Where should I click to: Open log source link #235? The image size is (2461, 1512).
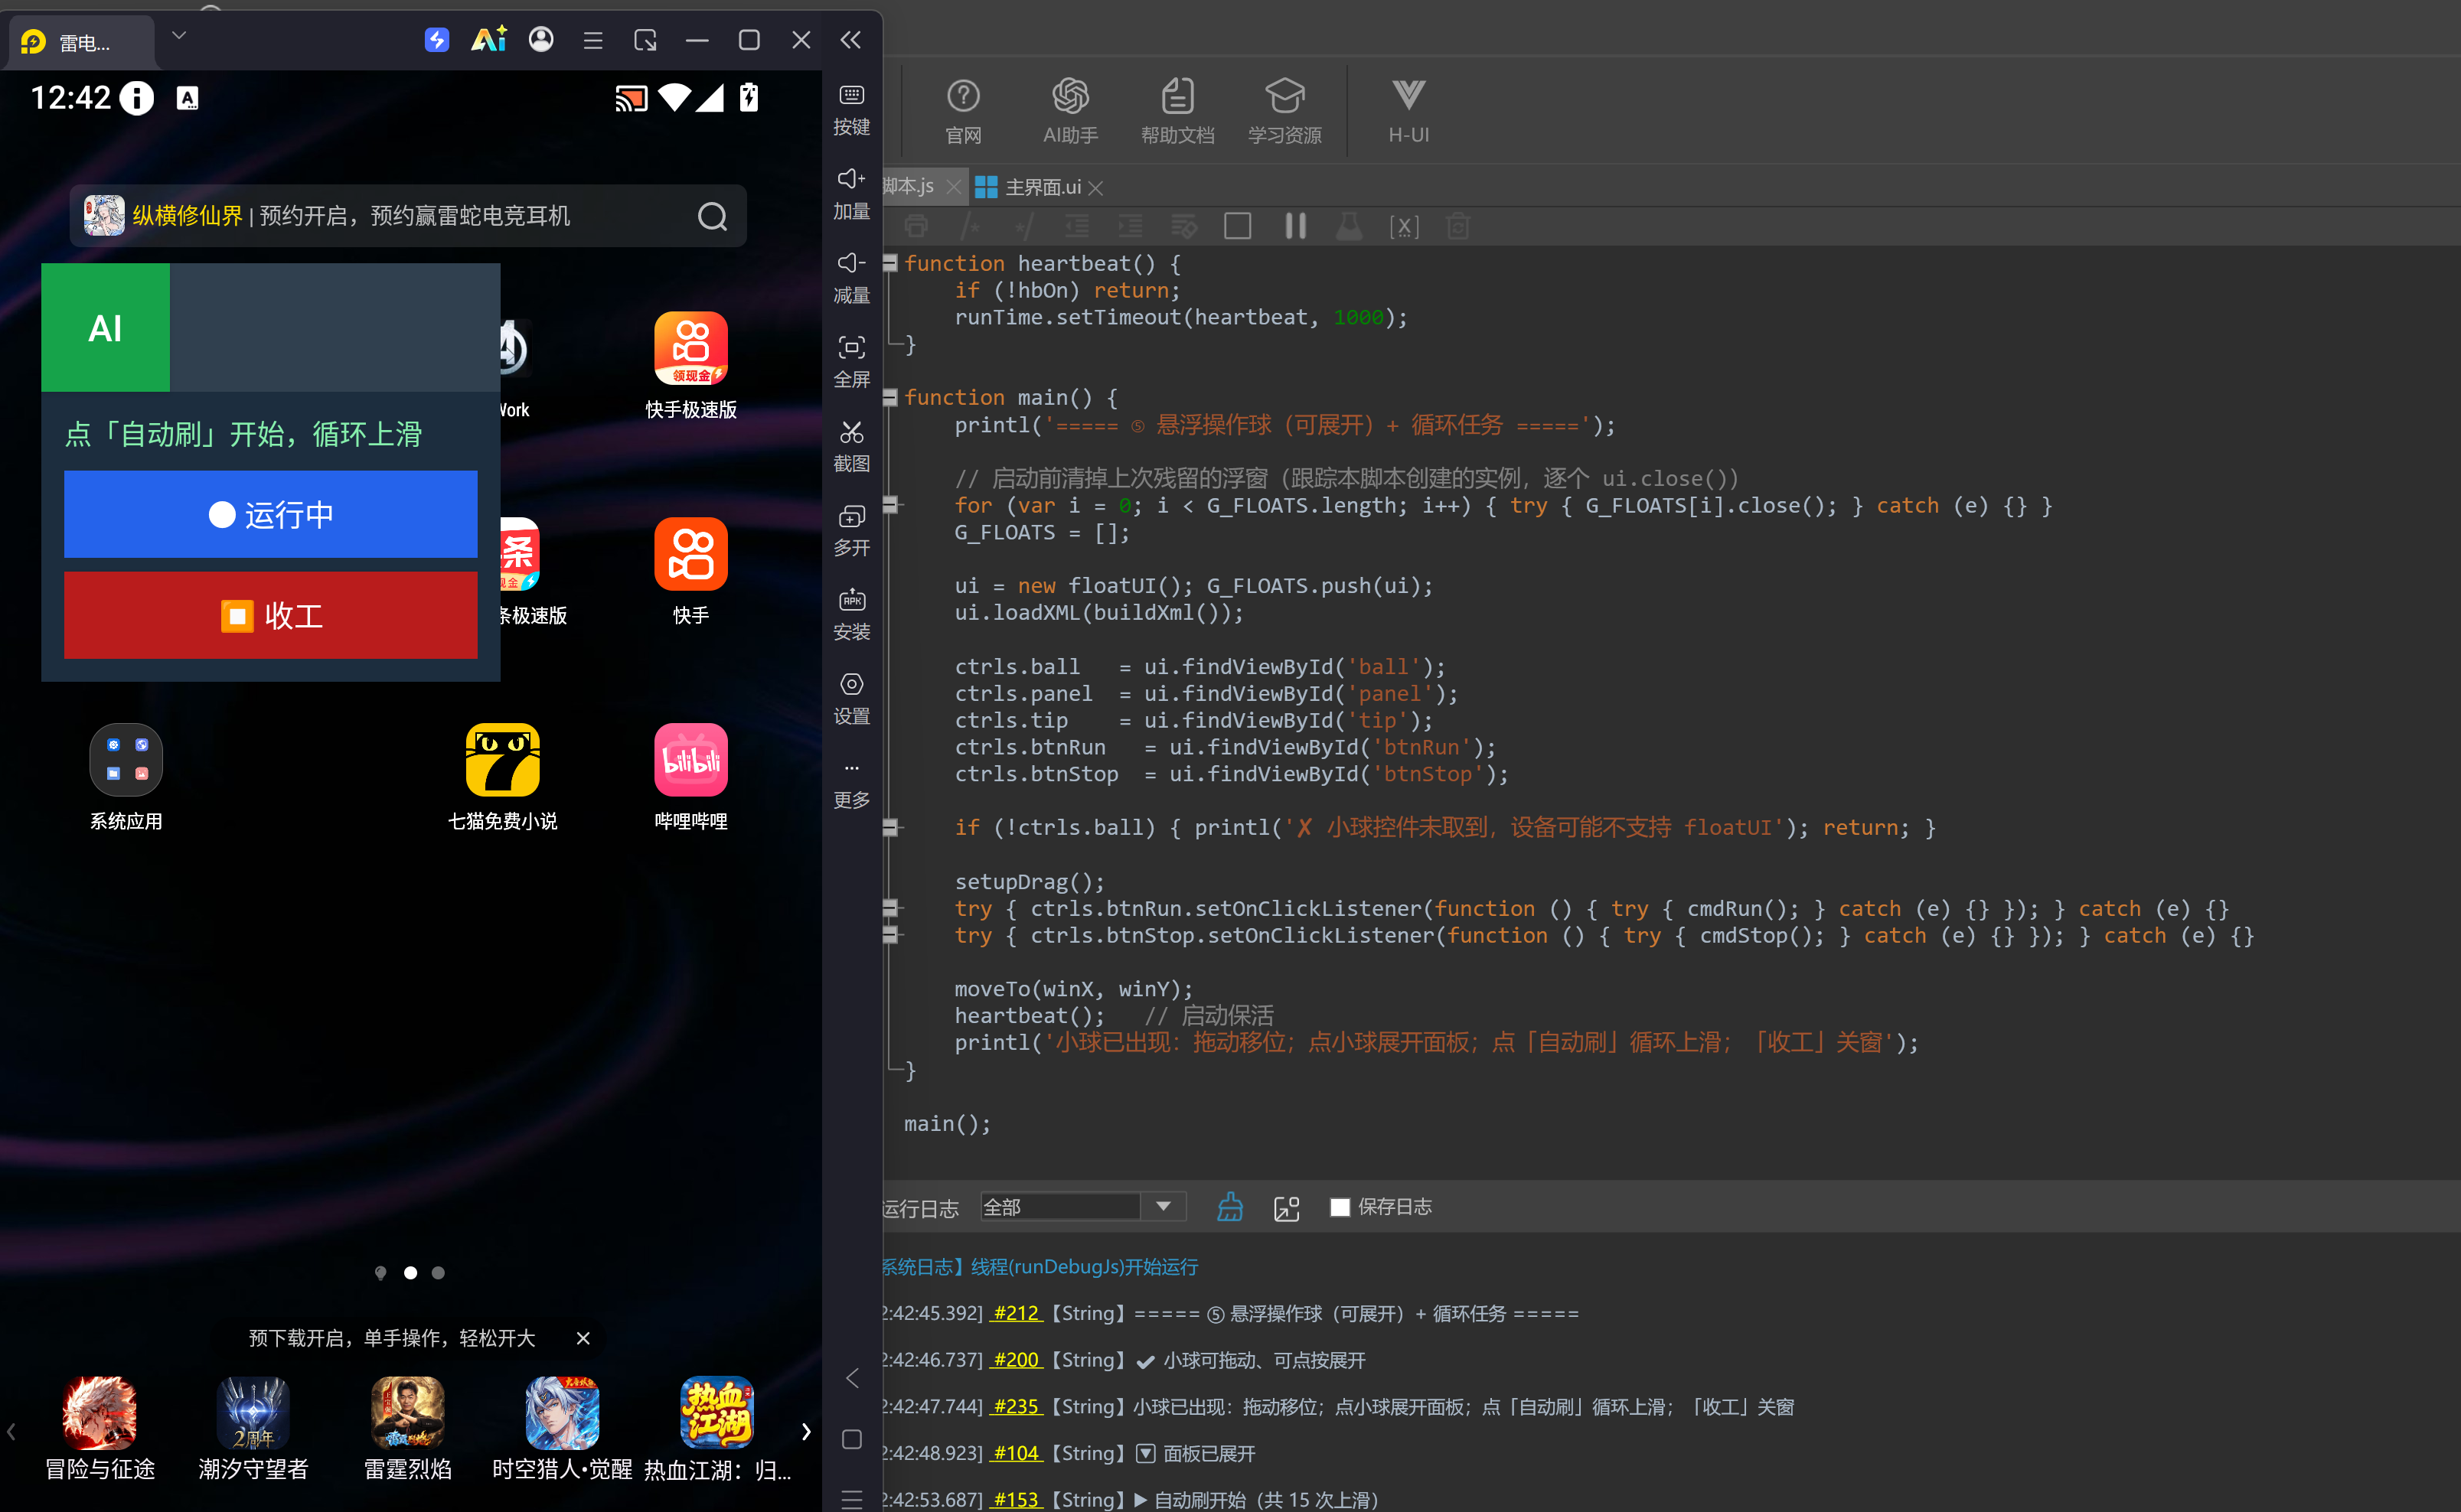pos(1016,1407)
